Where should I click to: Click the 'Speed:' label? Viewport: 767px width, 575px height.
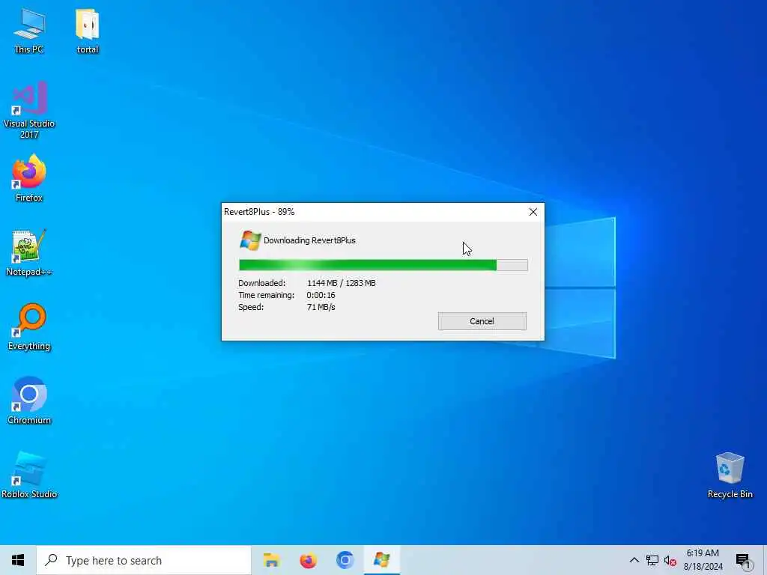click(x=251, y=307)
